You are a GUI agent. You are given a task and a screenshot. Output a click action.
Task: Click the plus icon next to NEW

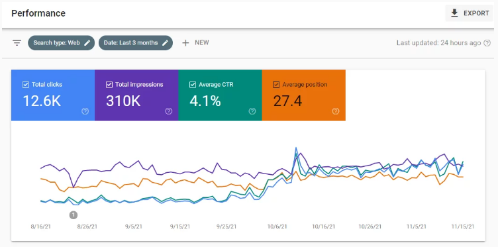coord(185,43)
